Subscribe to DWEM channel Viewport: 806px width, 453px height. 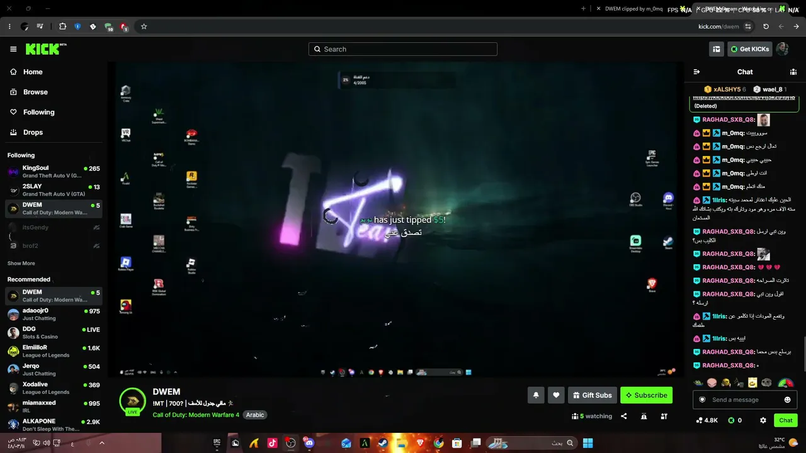point(646,395)
